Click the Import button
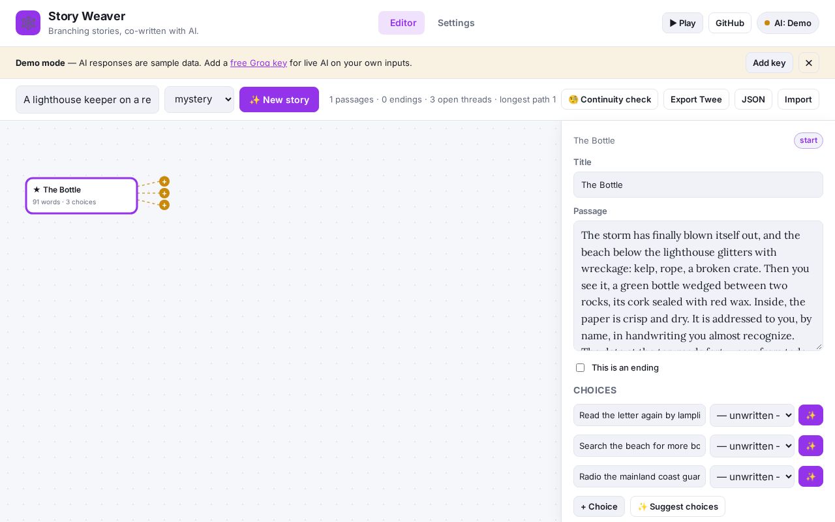835x522 pixels. coord(798,99)
